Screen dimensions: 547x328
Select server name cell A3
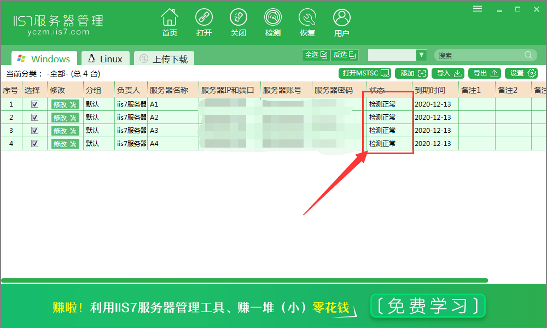coord(173,130)
